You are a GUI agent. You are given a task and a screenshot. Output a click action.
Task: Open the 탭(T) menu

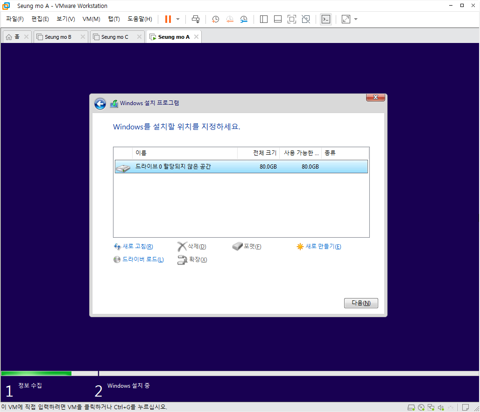click(x=114, y=19)
